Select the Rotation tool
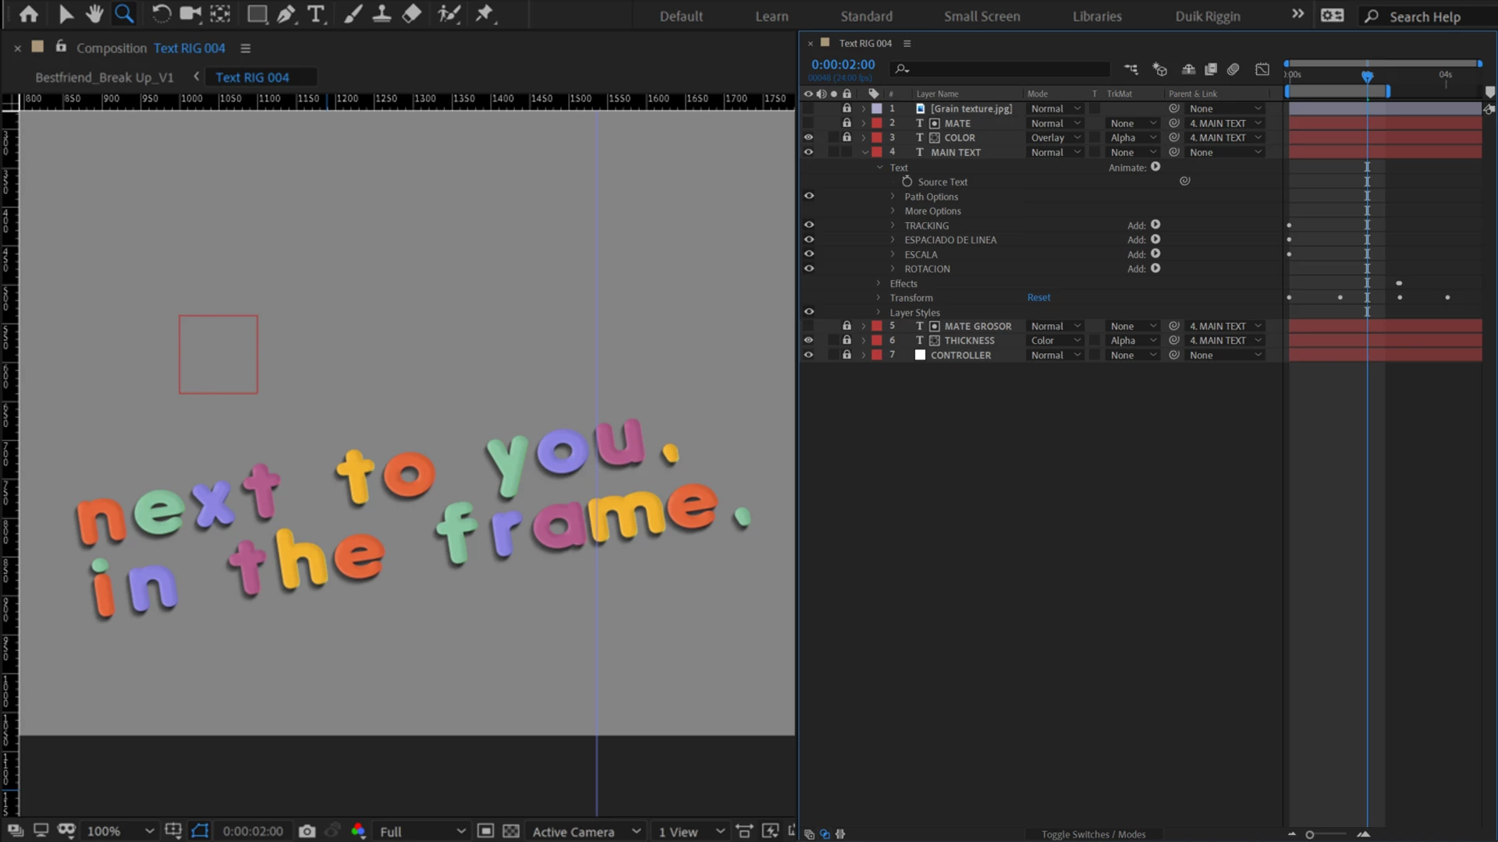The image size is (1498, 842). (x=161, y=14)
